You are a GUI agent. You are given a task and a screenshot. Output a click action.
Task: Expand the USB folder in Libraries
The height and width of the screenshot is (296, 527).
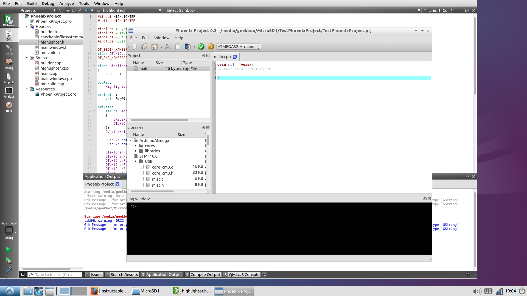tap(136, 161)
